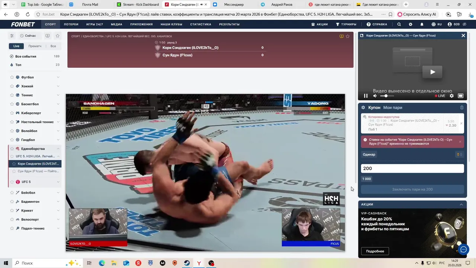
Task: Open the СТАТИСТИКА menu
Action: point(200,24)
